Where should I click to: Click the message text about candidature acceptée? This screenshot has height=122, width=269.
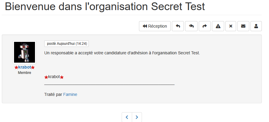122,53
